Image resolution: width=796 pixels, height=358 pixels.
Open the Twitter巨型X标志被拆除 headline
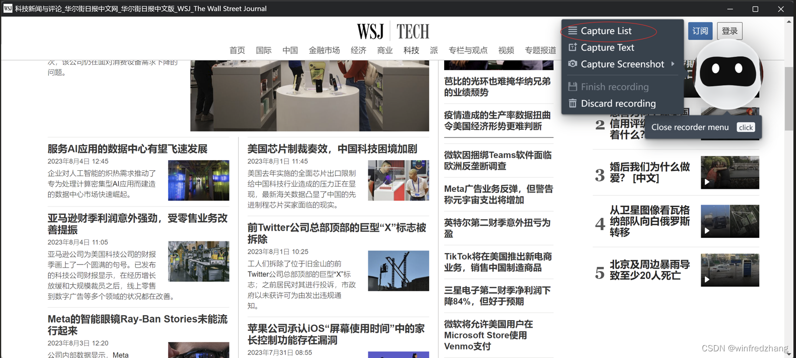tap(337, 233)
